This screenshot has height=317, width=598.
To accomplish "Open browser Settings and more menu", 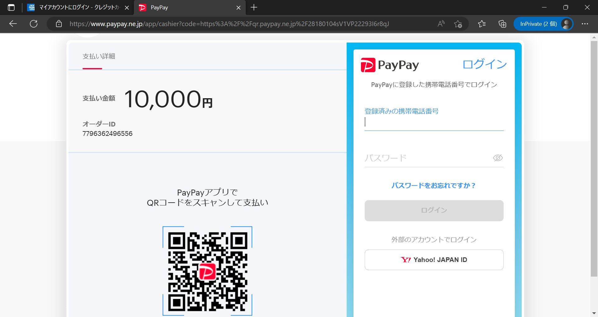I will 585,24.
